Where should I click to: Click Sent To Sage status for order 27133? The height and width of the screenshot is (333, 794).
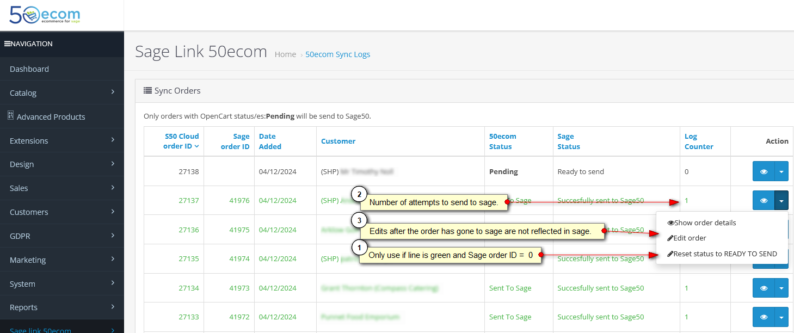(x=510, y=317)
